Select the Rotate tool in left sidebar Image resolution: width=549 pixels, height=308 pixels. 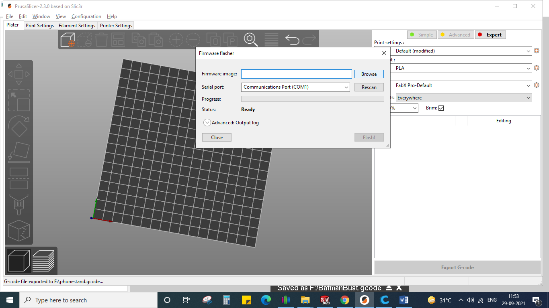pyautogui.click(x=18, y=127)
